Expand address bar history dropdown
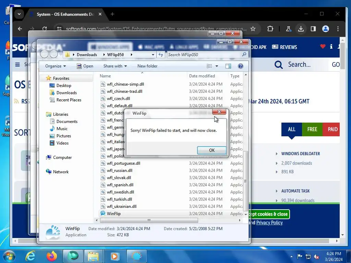The image size is (351, 263). [153, 54]
